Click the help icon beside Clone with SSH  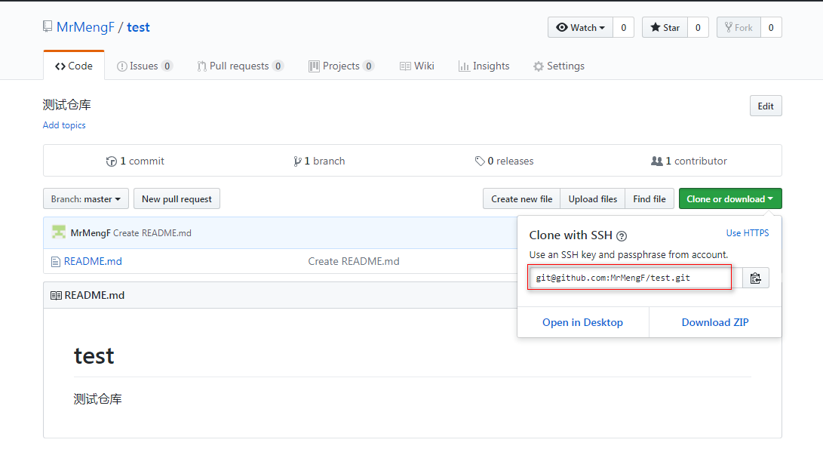[x=622, y=235]
